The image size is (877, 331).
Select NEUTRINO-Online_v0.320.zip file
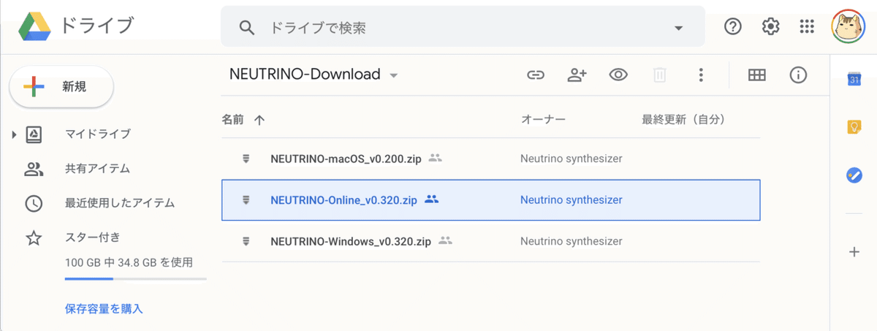[490, 199]
